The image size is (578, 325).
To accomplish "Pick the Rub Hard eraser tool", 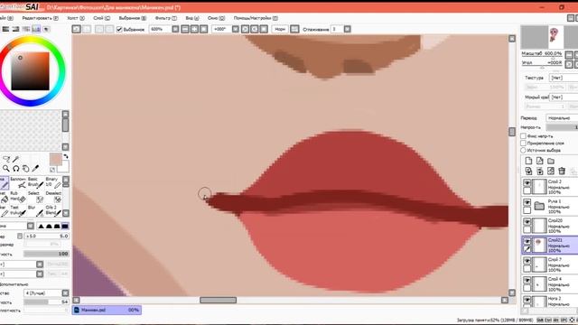I will pos(18,197).
